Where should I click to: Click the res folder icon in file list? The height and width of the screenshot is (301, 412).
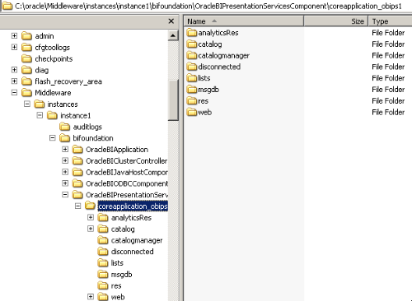(x=192, y=101)
